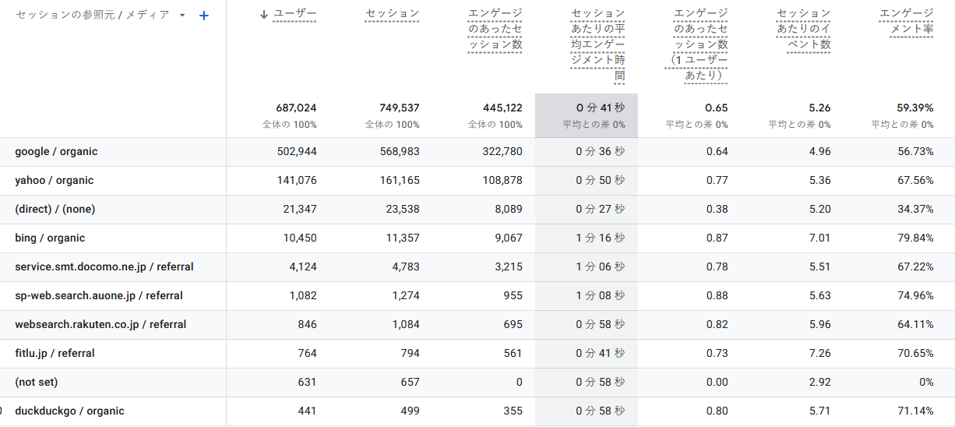The width and height of the screenshot is (955, 427).
Task: Open the セッションの参照元 / メディア dimension dropdown
Action: tap(182, 16)
